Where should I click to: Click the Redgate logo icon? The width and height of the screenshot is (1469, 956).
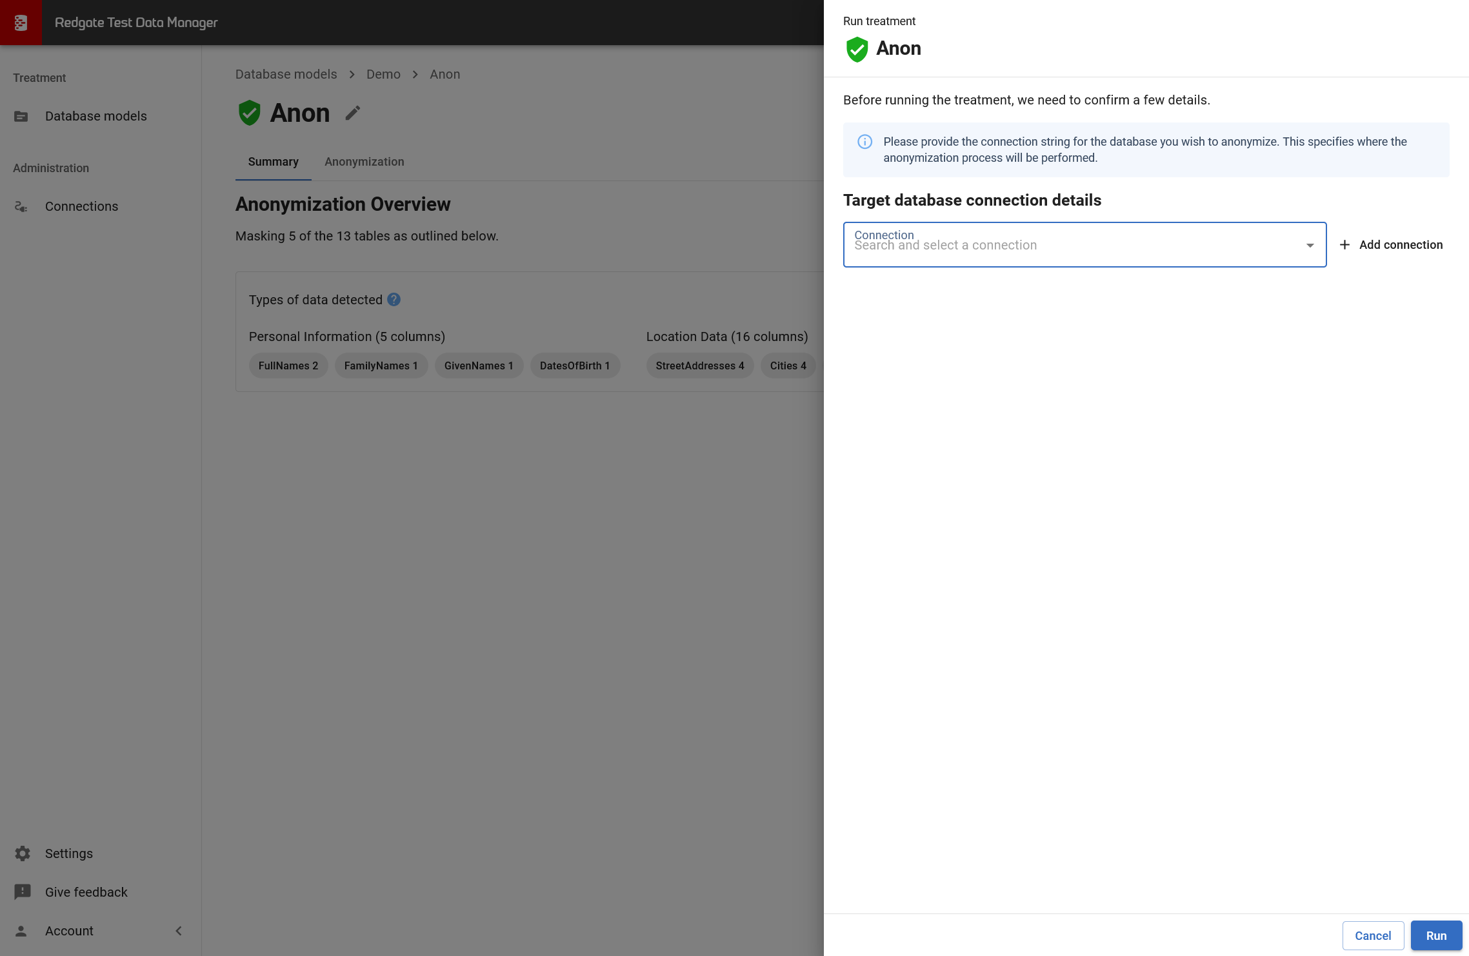click(21, 23)
